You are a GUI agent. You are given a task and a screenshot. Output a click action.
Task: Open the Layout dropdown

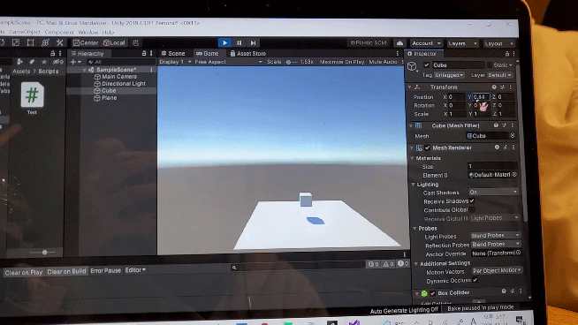click(x=498, y=44)
